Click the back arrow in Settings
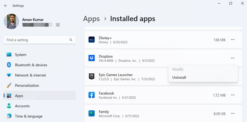This screenshot has width=247, height=122. click(6, 6)
